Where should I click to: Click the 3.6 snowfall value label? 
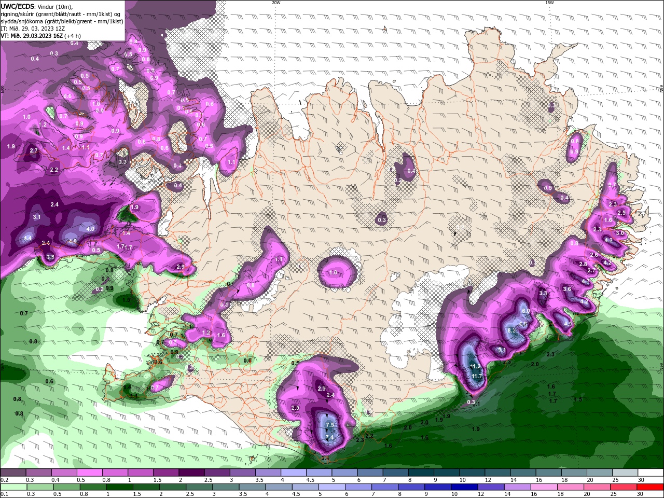point(567,289)
